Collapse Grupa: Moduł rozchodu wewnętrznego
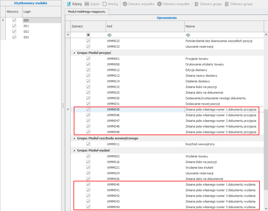 click(x=74, y=139)
